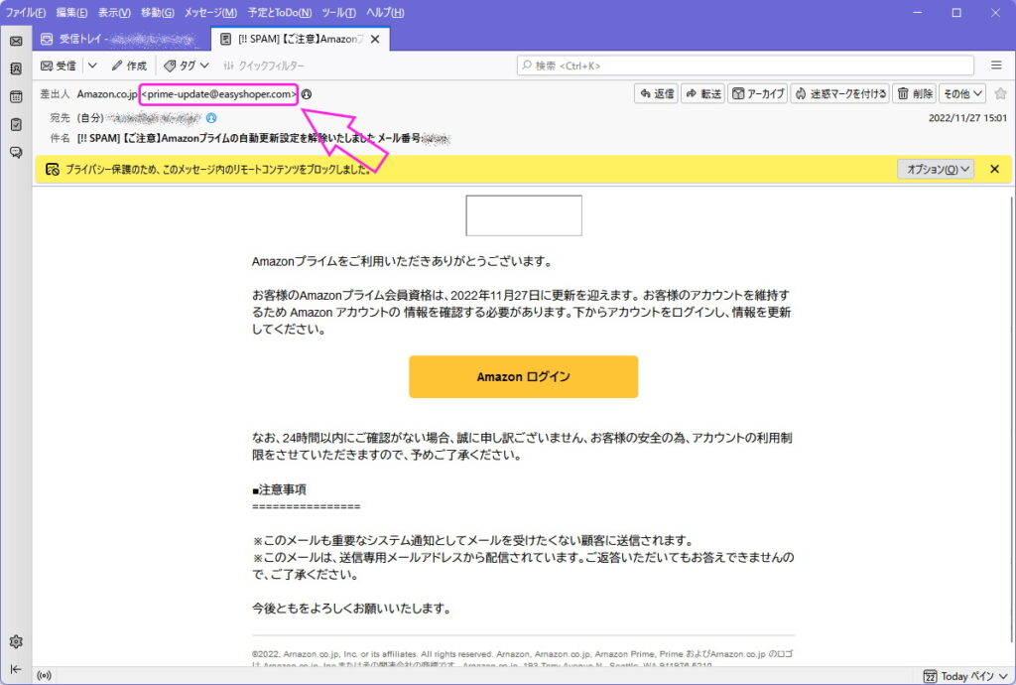The width and height of the screenshot is (1016, 685).
Task: Open the hamburger app menu
Action: (x=996, y=66)
